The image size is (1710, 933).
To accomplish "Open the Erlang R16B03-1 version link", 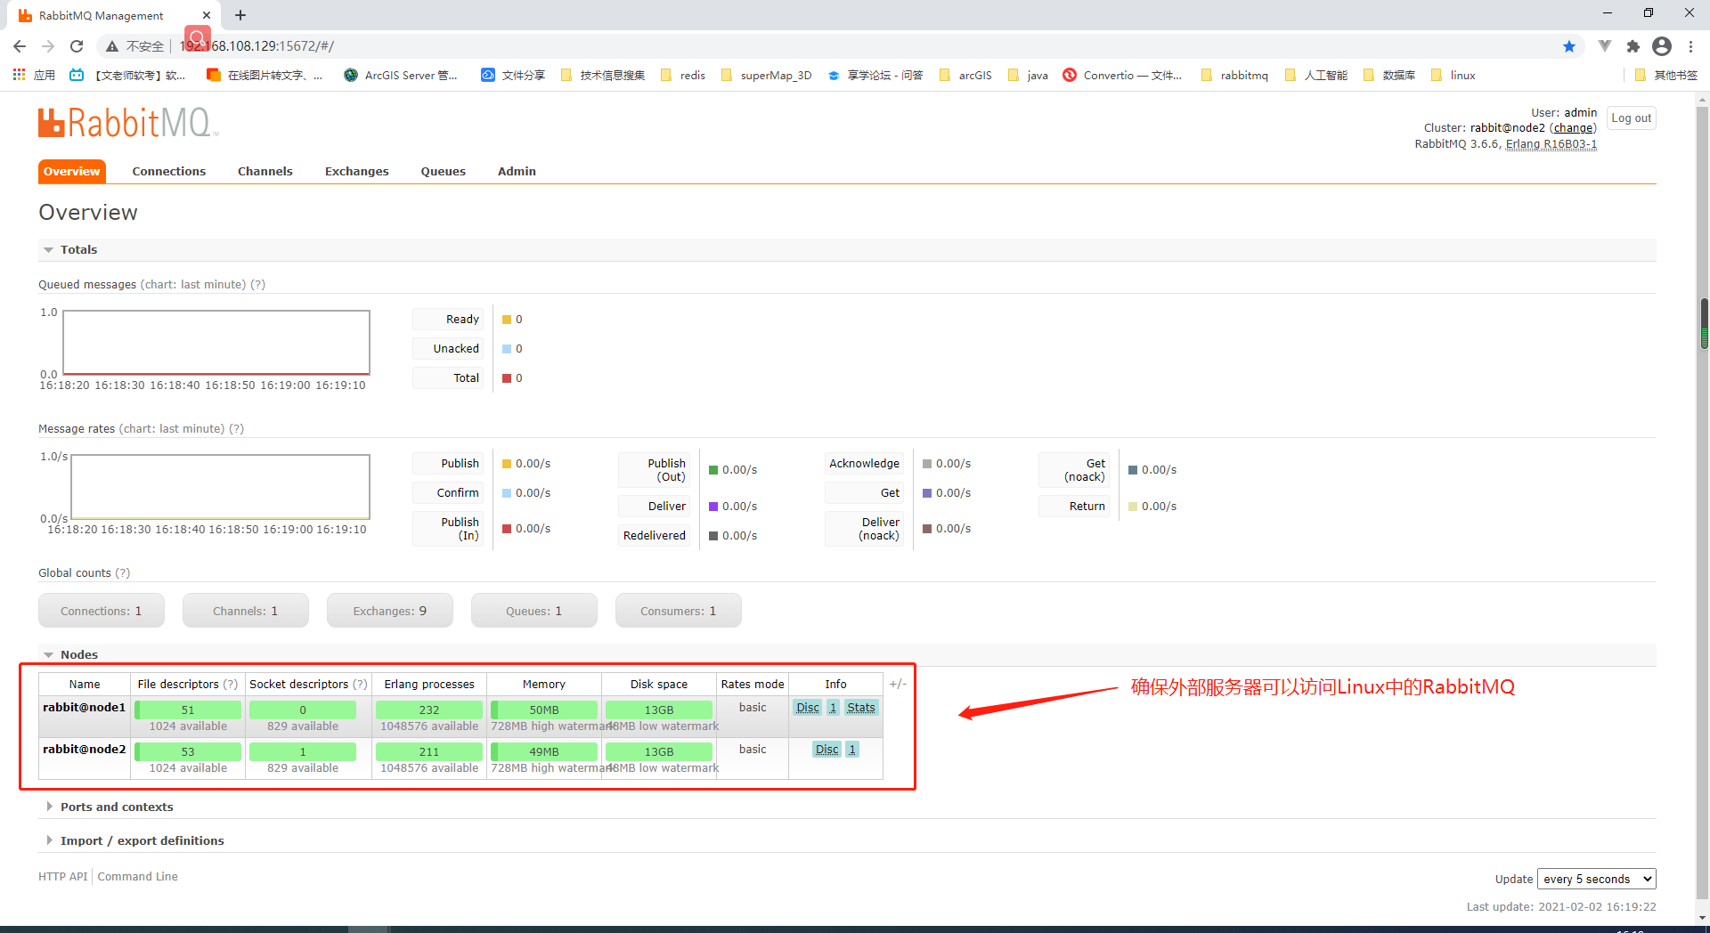I will pyautogui.click(x=1551, y=144).
